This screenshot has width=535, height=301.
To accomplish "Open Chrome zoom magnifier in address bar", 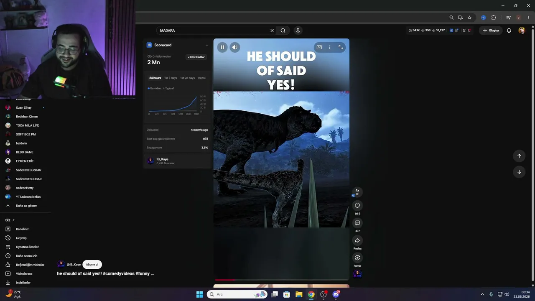I will (451, 18).
